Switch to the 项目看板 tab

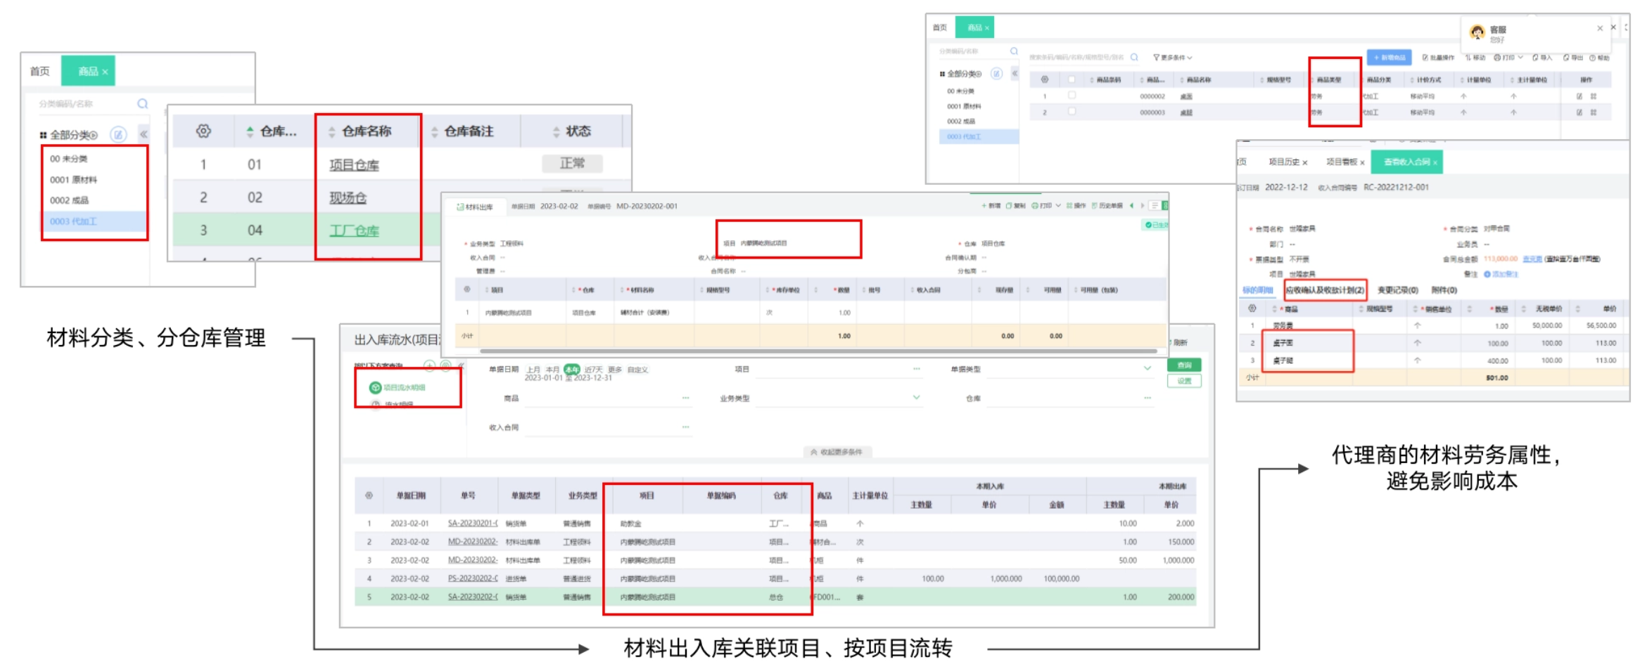pyautogui.click(x=1341, y=162)
